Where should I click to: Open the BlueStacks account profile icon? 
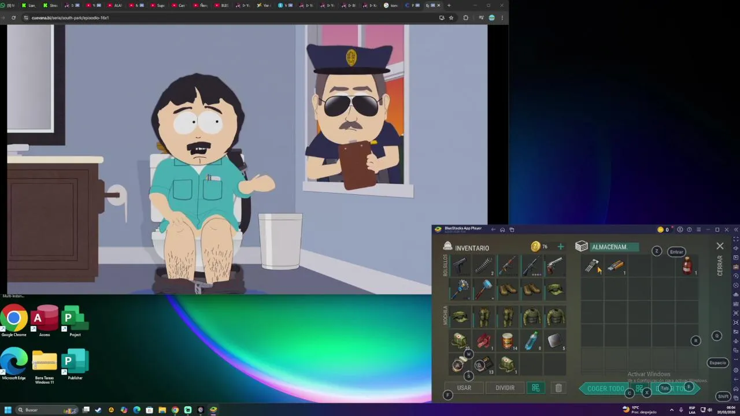click(680, 229)
